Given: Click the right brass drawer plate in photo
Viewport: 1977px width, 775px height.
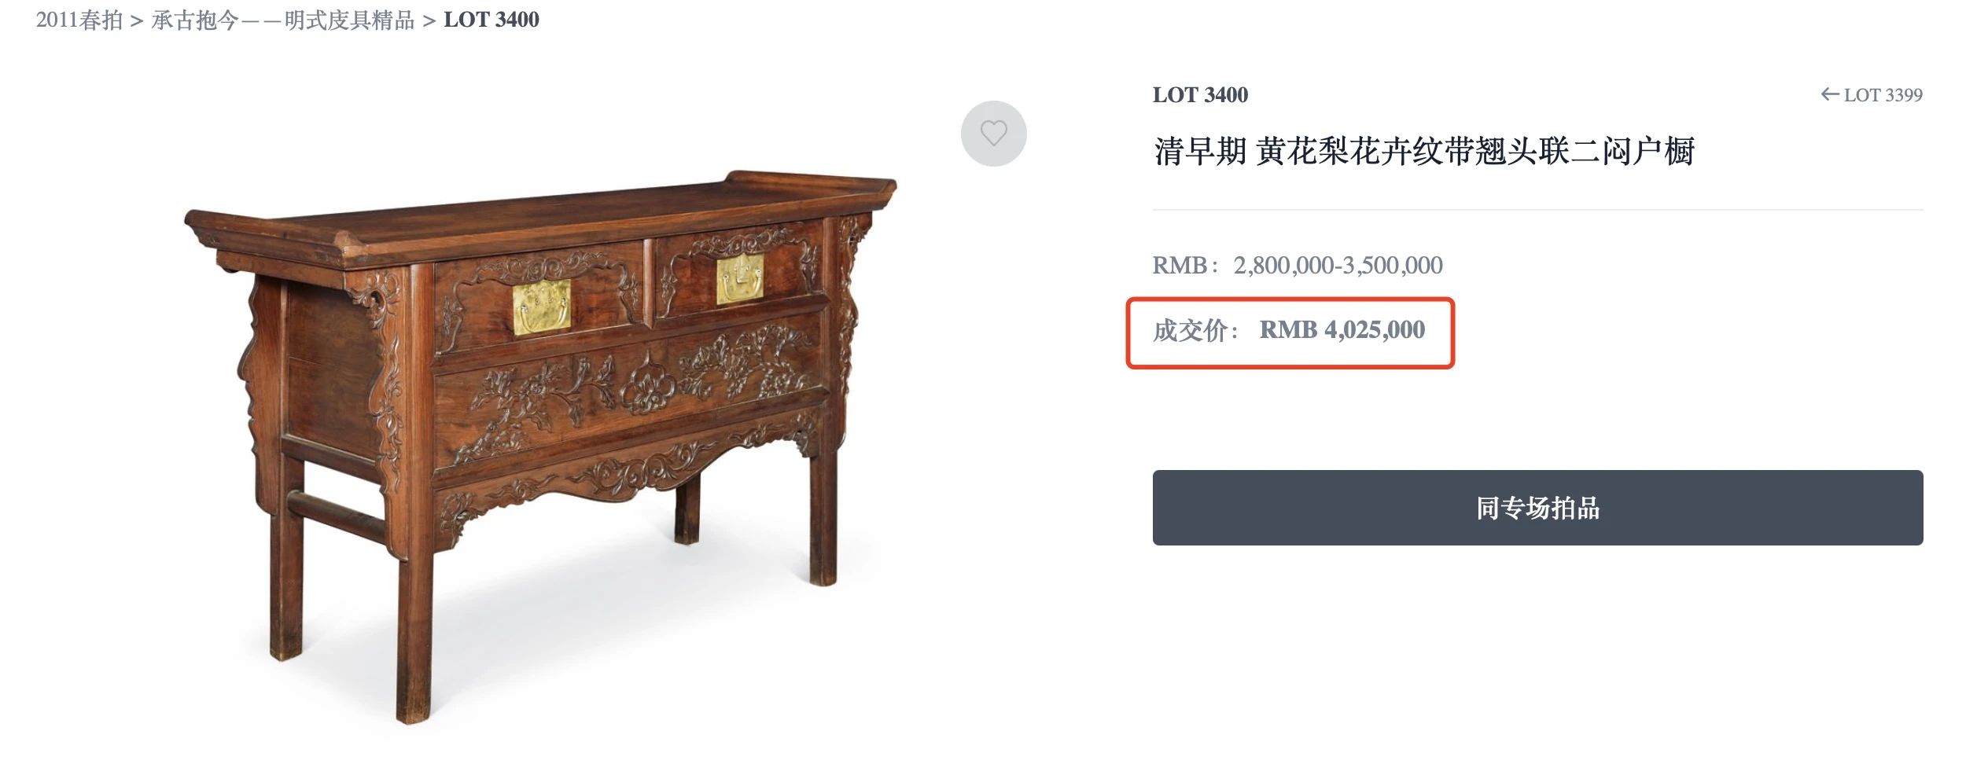Looking at the screenshot, I should pos(739,279).
